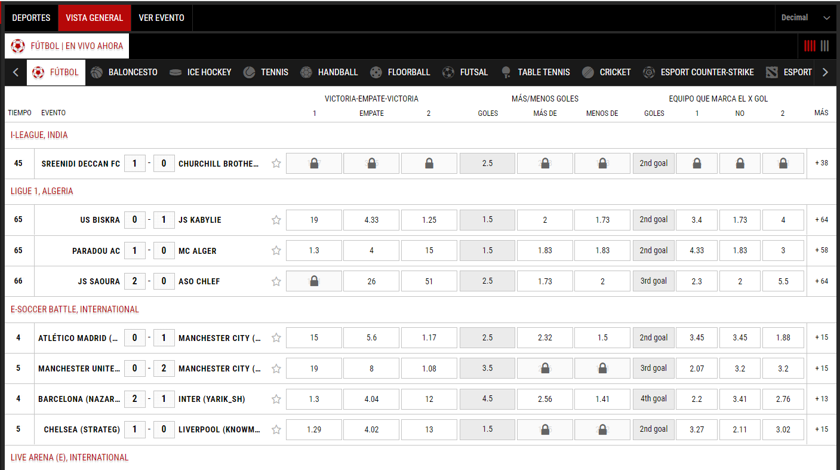Click the tennis ball icon
The height and width of the screenshot is (470, 840).
[250, 72]
